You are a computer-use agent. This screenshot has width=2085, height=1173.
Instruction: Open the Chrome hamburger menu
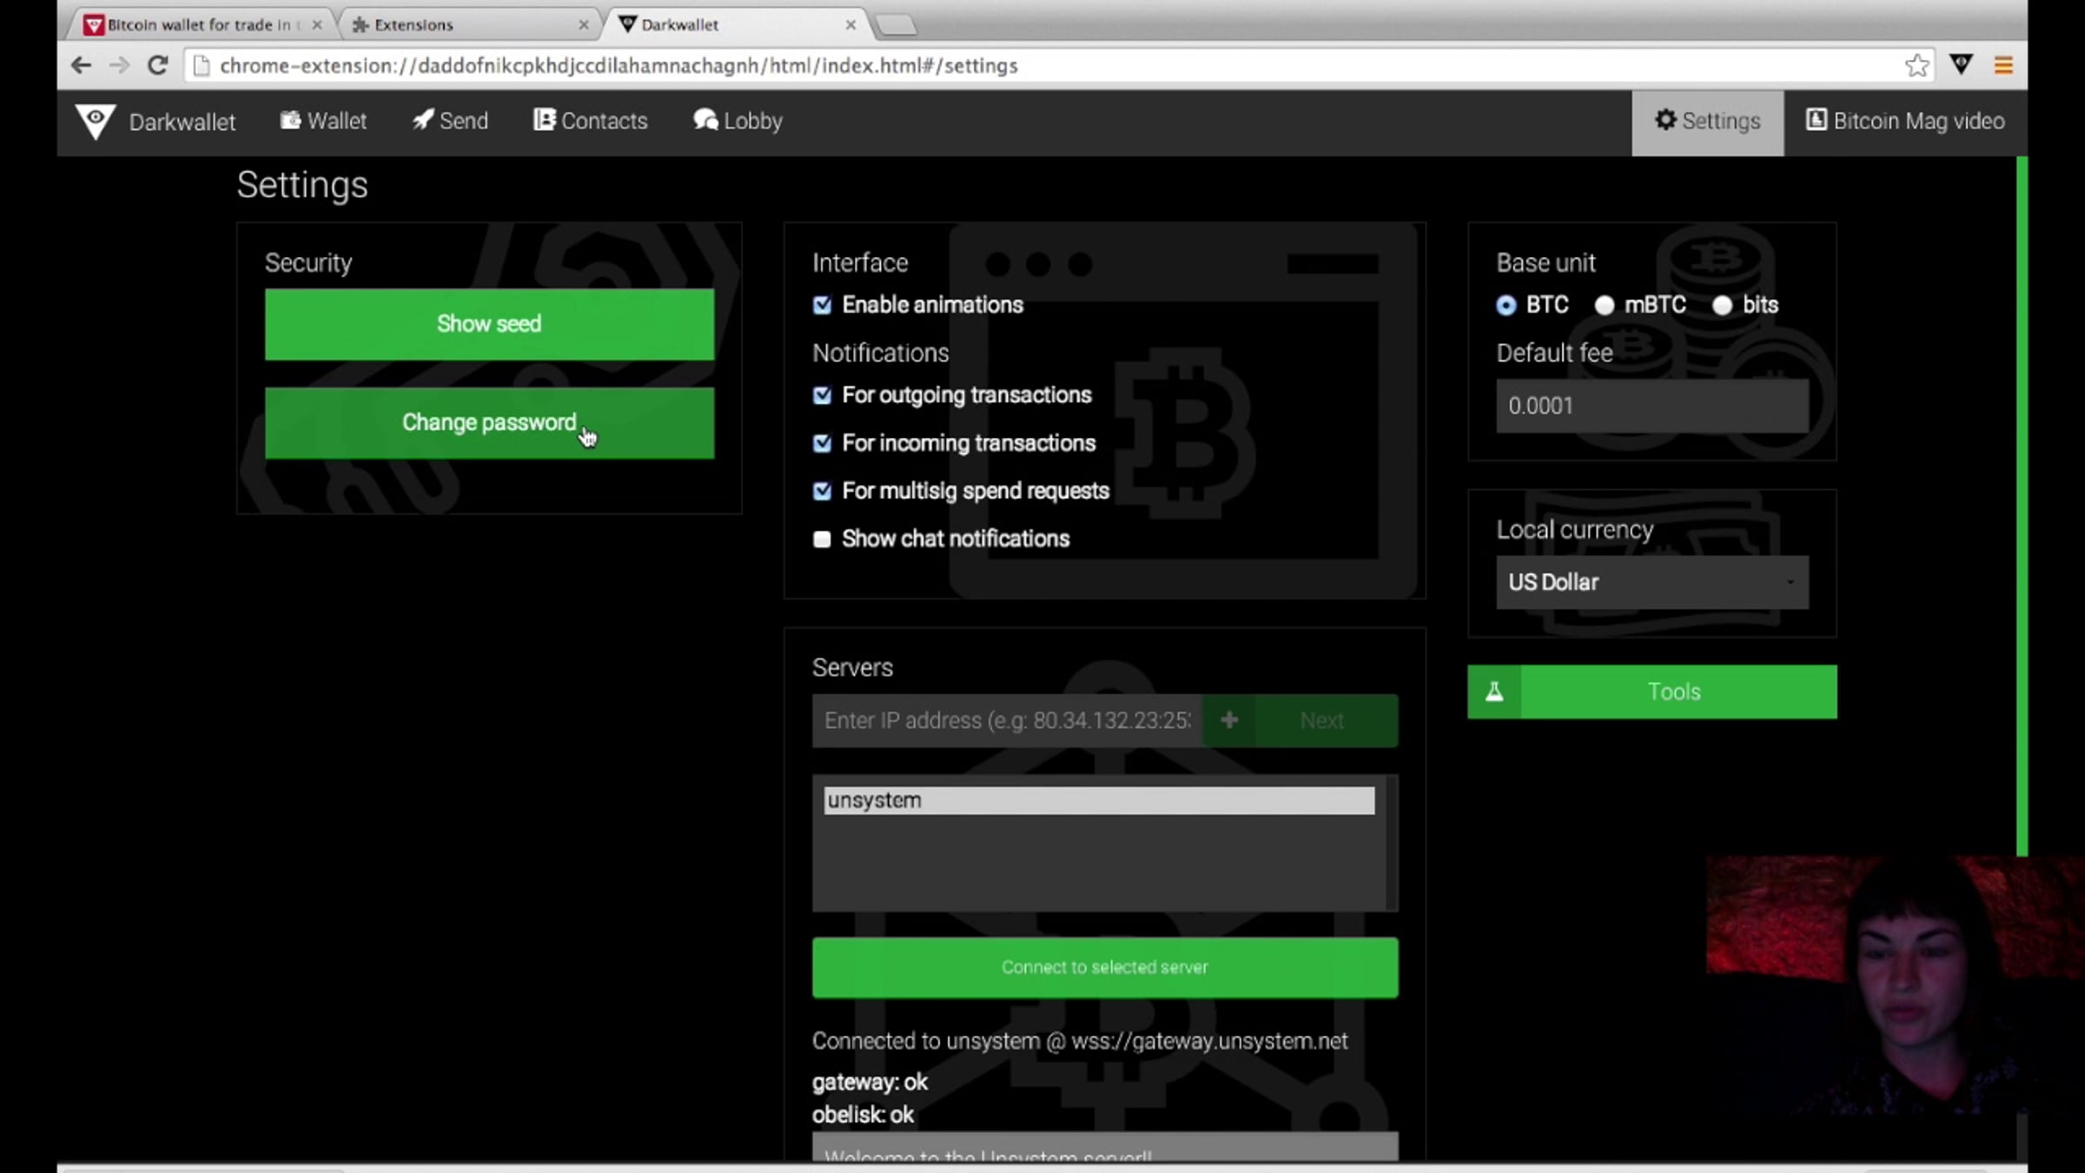pyautogui.click(x=2003, y=65)
